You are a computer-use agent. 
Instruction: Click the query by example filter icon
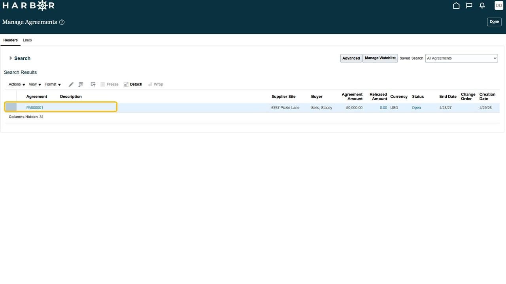[93, 84]
